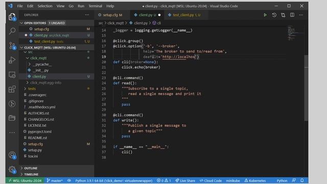
Task: Open Source Control view in activity bar
Action: 12,45
